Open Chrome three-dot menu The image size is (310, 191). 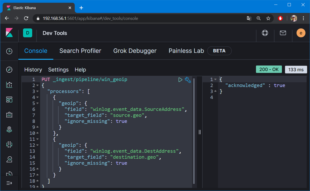303,18
